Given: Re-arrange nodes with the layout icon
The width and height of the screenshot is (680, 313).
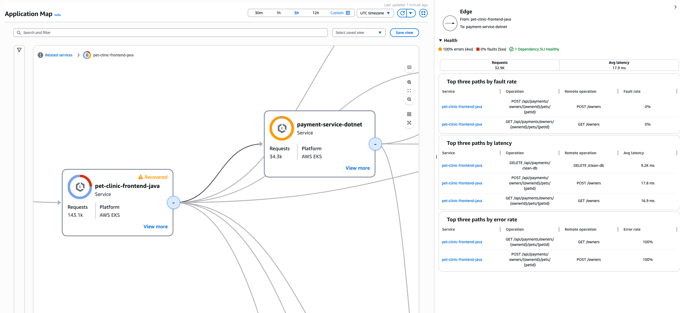Looking at the screenshot, I should tap(409, 123).
